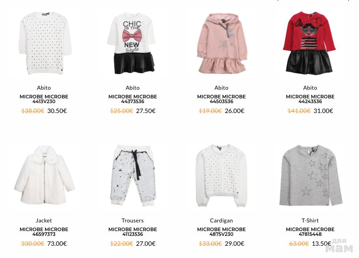Select the MICROBE MICROBE 44243536 product name

[310, 99]
